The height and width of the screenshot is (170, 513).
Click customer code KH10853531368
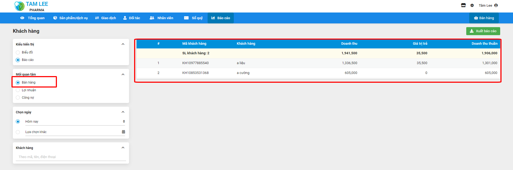pyautogui.click(x=196, y=73)
